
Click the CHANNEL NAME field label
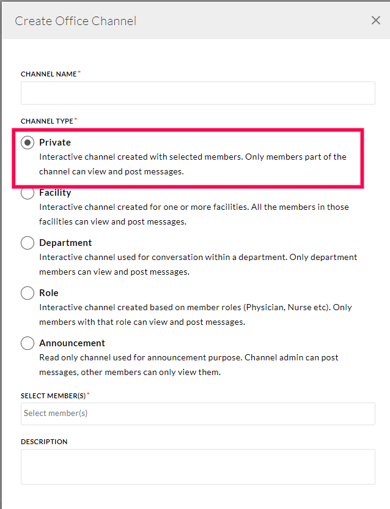pos(49,74)
